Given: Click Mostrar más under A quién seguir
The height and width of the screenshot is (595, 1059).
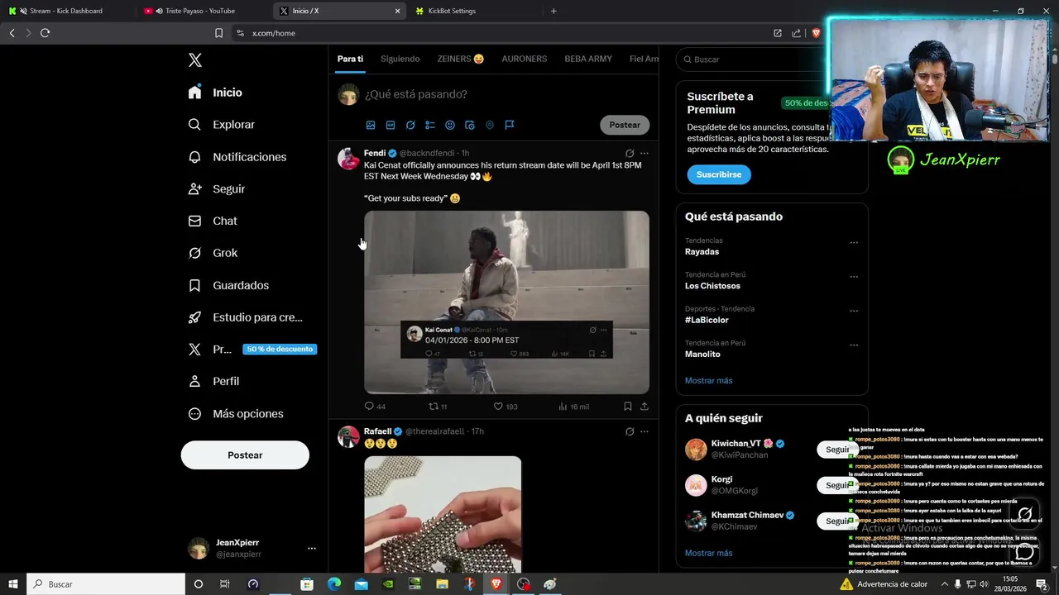Looking at the screenshot, I should tap(708, 553).
